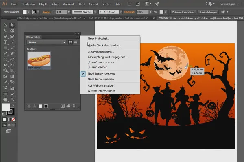Select the Pencil tool
The image size is (244, 162).
[5, 53]
